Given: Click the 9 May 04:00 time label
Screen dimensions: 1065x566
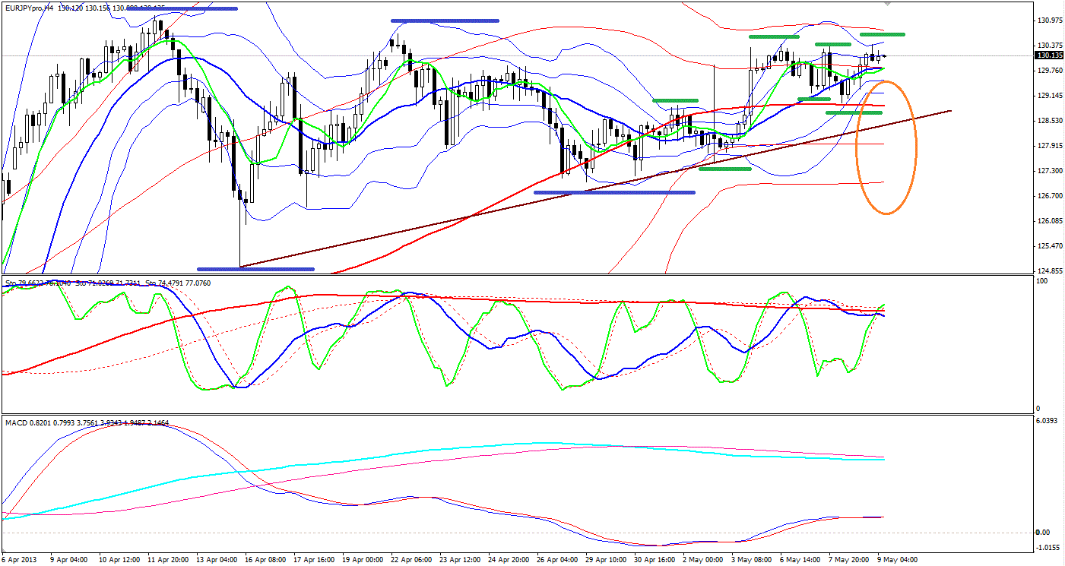Looking at the screenshot, I should pos(898,559).
